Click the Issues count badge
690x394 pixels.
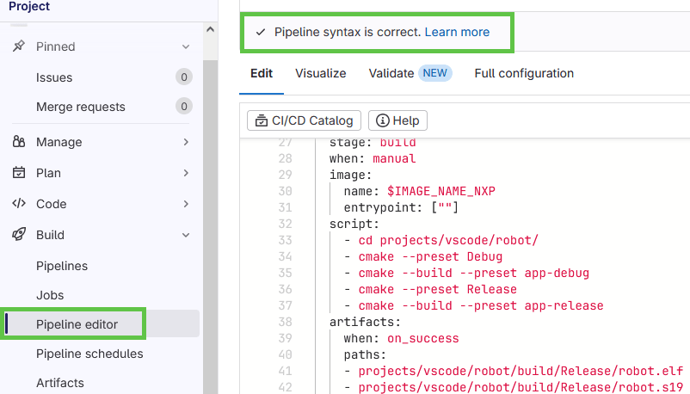[x=184, y=77]
